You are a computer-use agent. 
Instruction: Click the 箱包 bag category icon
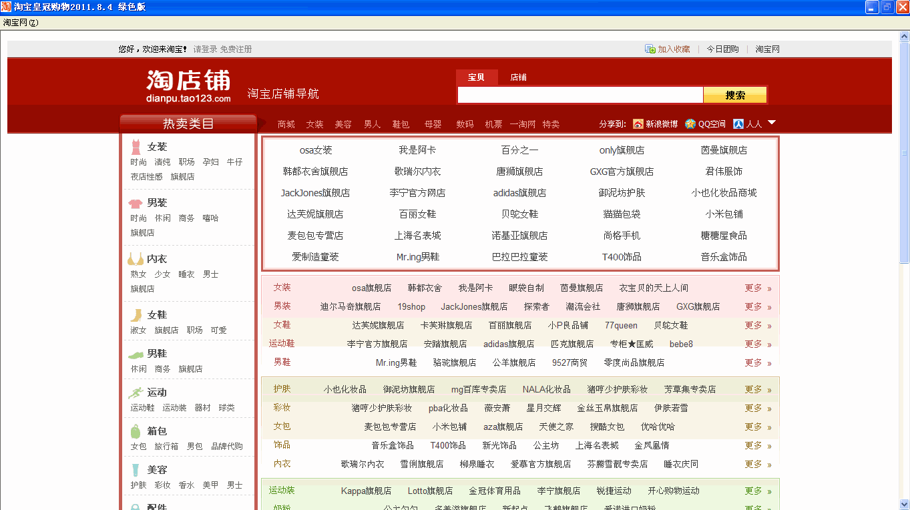(x=136, y=431)
